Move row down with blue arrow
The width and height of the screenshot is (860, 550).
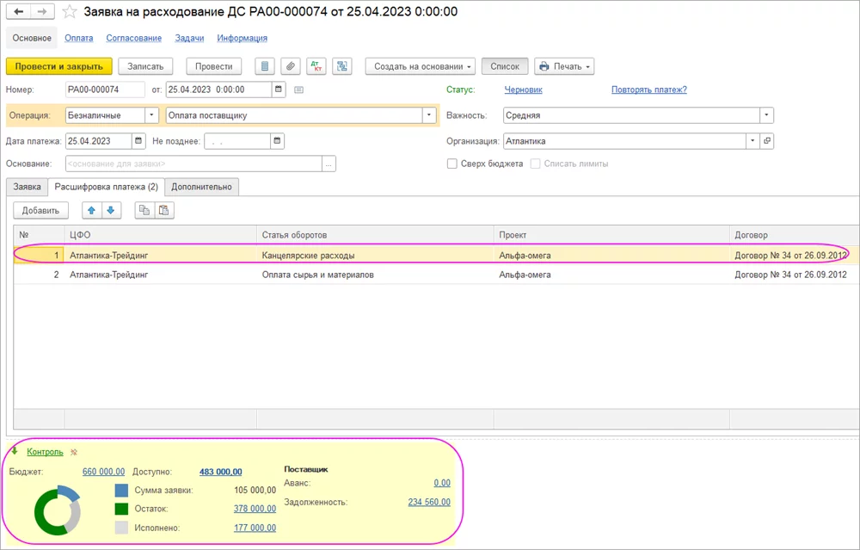tap(111, 210)
